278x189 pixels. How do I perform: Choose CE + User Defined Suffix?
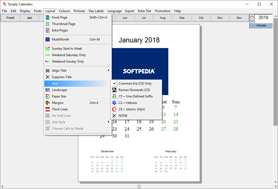tap(136, 96)
